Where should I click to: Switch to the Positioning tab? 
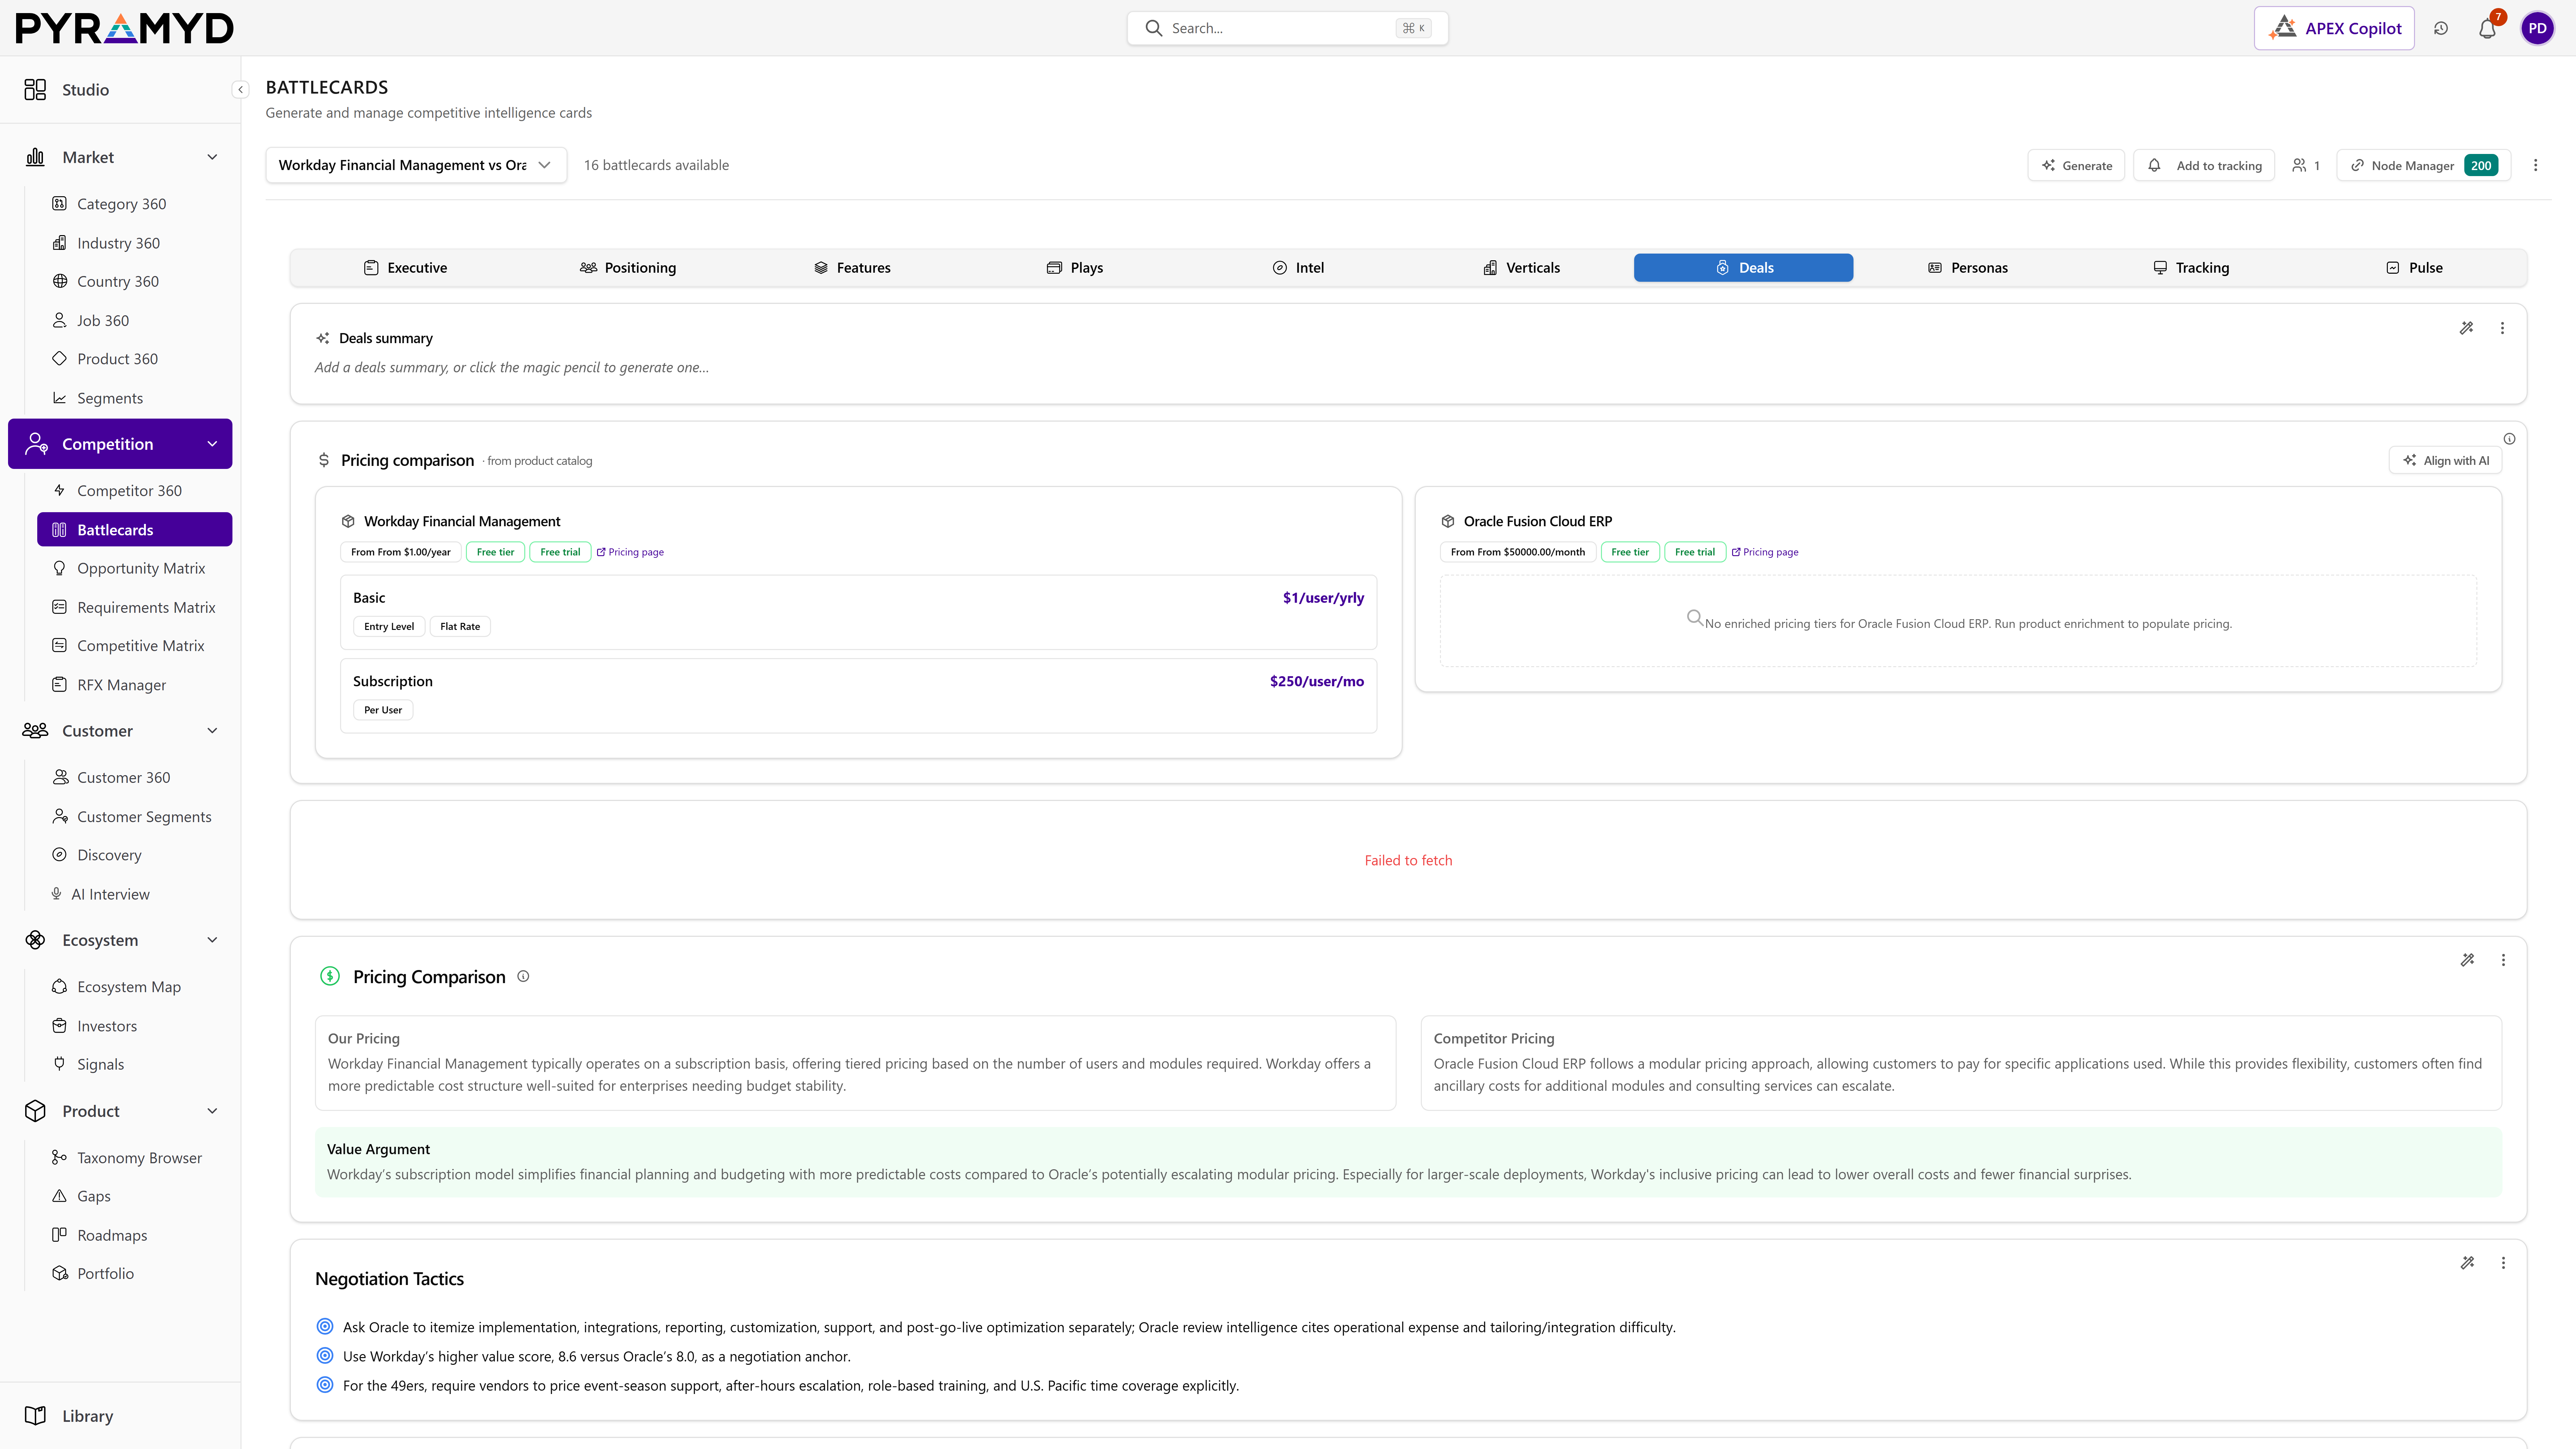point(628,268)
